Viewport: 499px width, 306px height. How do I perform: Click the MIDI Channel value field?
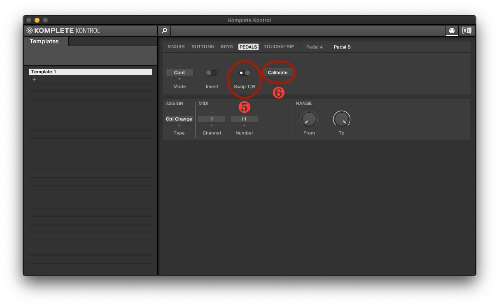tap(212, 119)
